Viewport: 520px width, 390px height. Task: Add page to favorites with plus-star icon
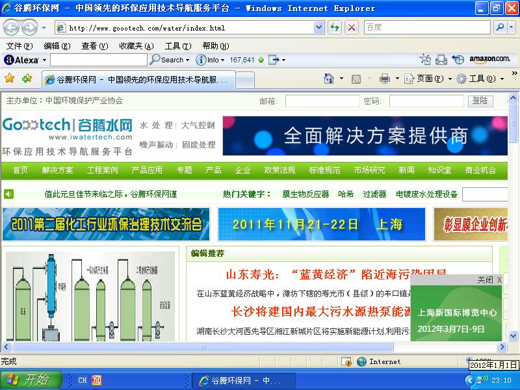[27, 79]
